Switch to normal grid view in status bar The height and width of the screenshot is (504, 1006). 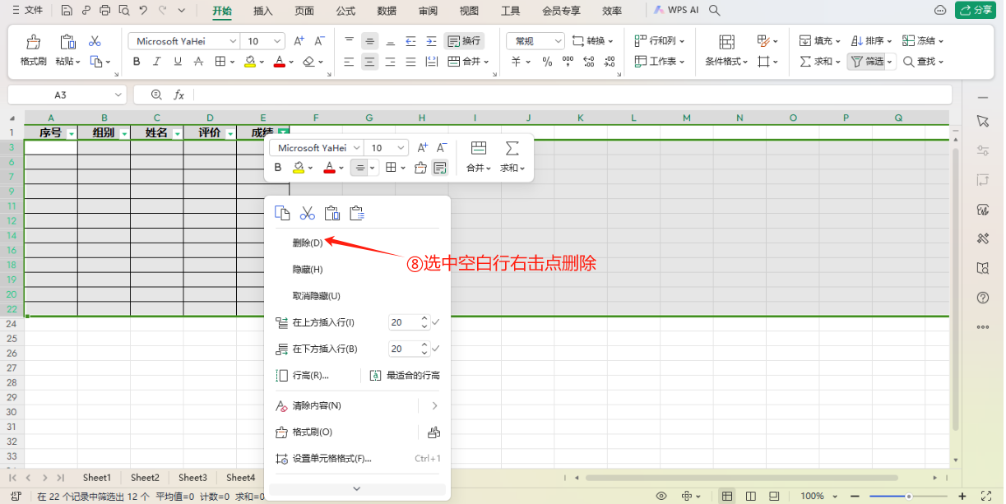pos(727,496)
